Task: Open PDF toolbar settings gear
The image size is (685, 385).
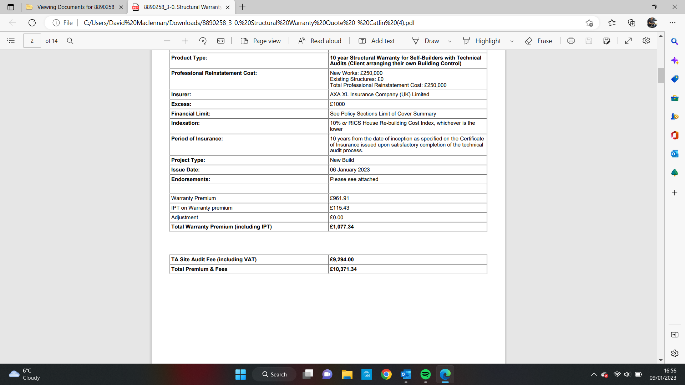Action: (646, 41)
